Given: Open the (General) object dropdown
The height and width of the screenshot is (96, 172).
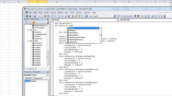Looking at the screenshot, I should click(117, 20).
